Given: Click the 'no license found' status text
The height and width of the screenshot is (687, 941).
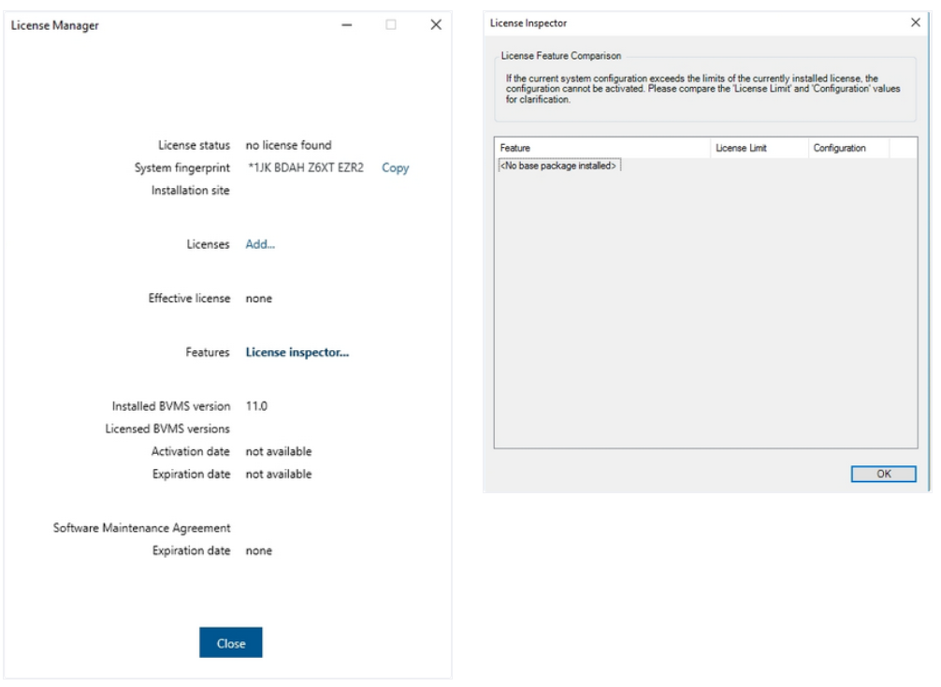Looking at the screenshot, I should point(289,145).
